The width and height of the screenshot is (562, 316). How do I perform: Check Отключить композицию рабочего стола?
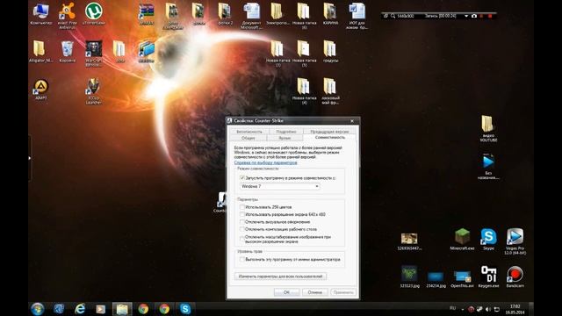[x=242, y=229]
